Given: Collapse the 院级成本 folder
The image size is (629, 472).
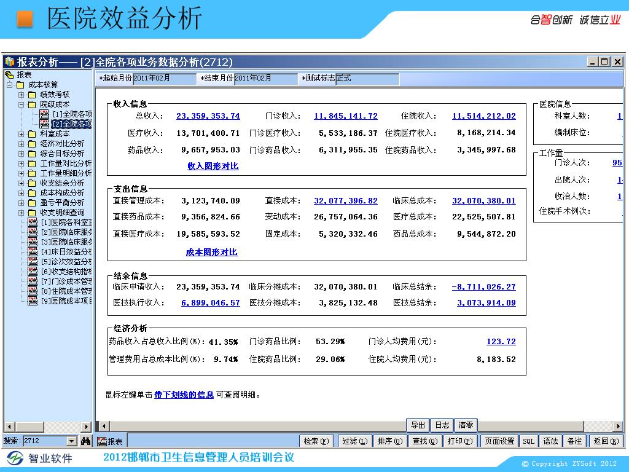Looking at the screenshot, I should pos(21,104).
